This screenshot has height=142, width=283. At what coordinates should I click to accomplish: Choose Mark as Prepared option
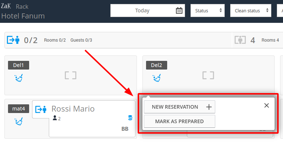point(180,121)
